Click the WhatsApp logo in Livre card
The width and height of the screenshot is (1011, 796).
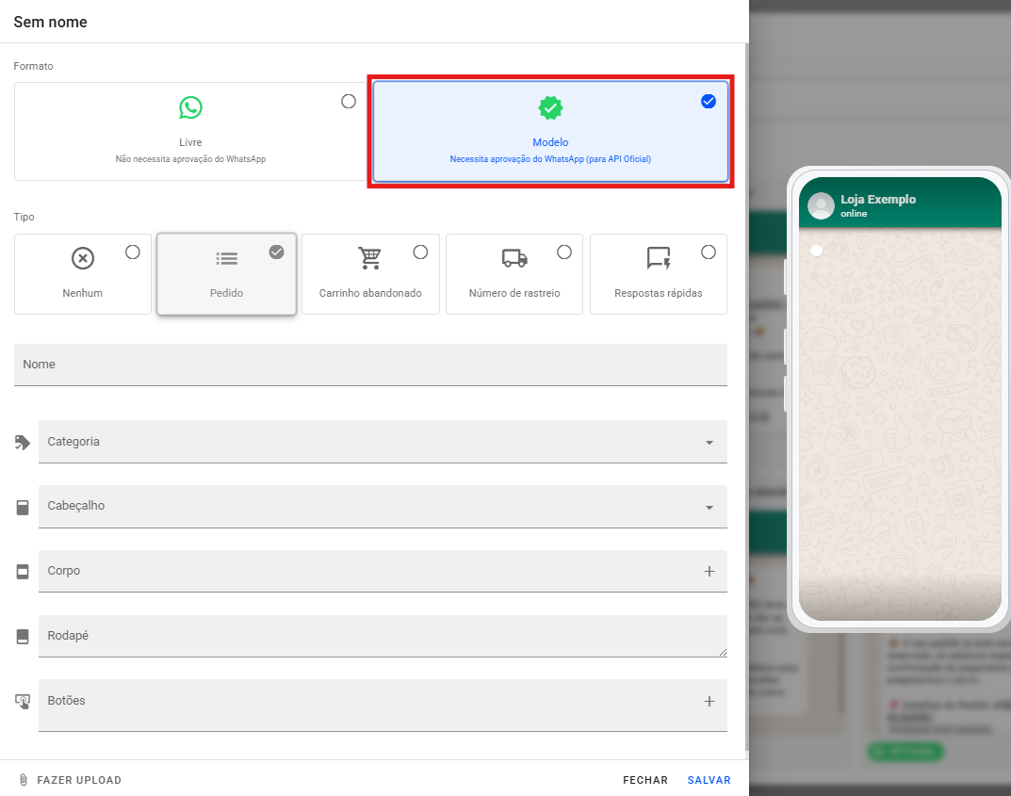[190, 107]
